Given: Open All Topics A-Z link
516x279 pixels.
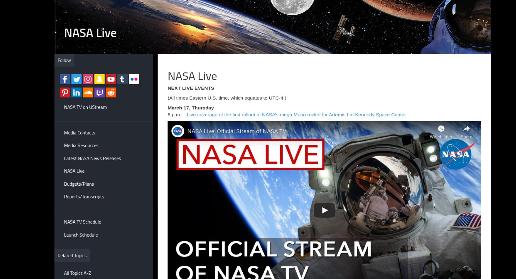Looking at the screenshot, I should pos(77,273).
